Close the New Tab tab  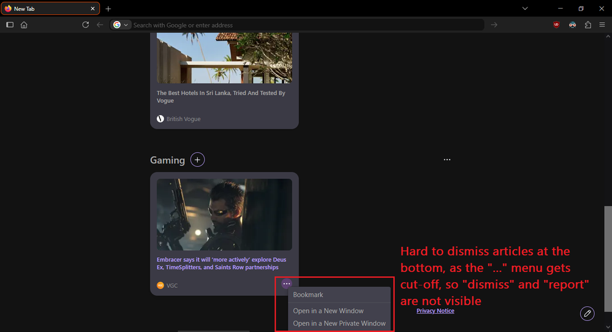93,9
